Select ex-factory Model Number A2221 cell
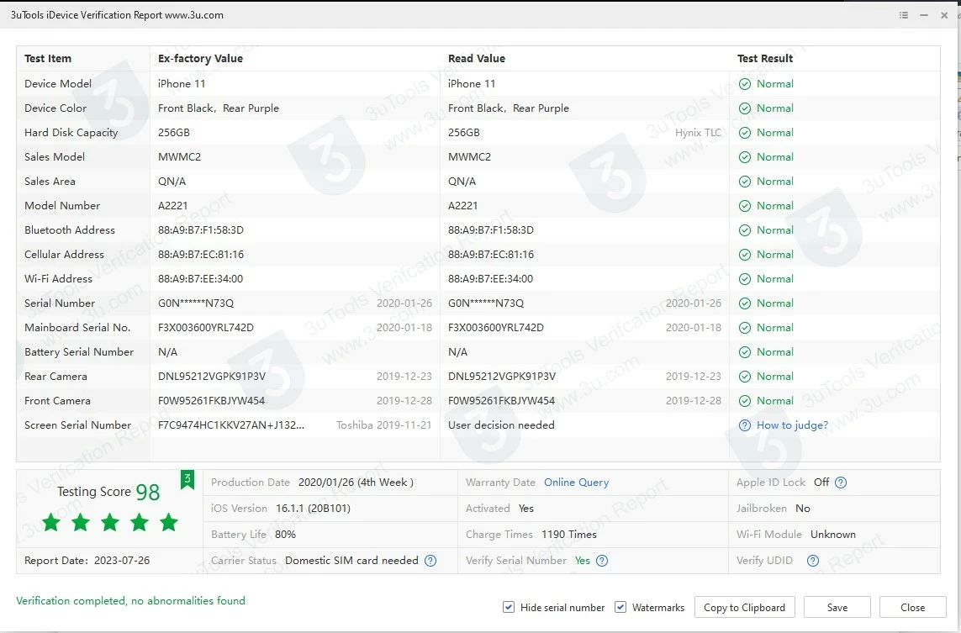 [x=173, y=206]
